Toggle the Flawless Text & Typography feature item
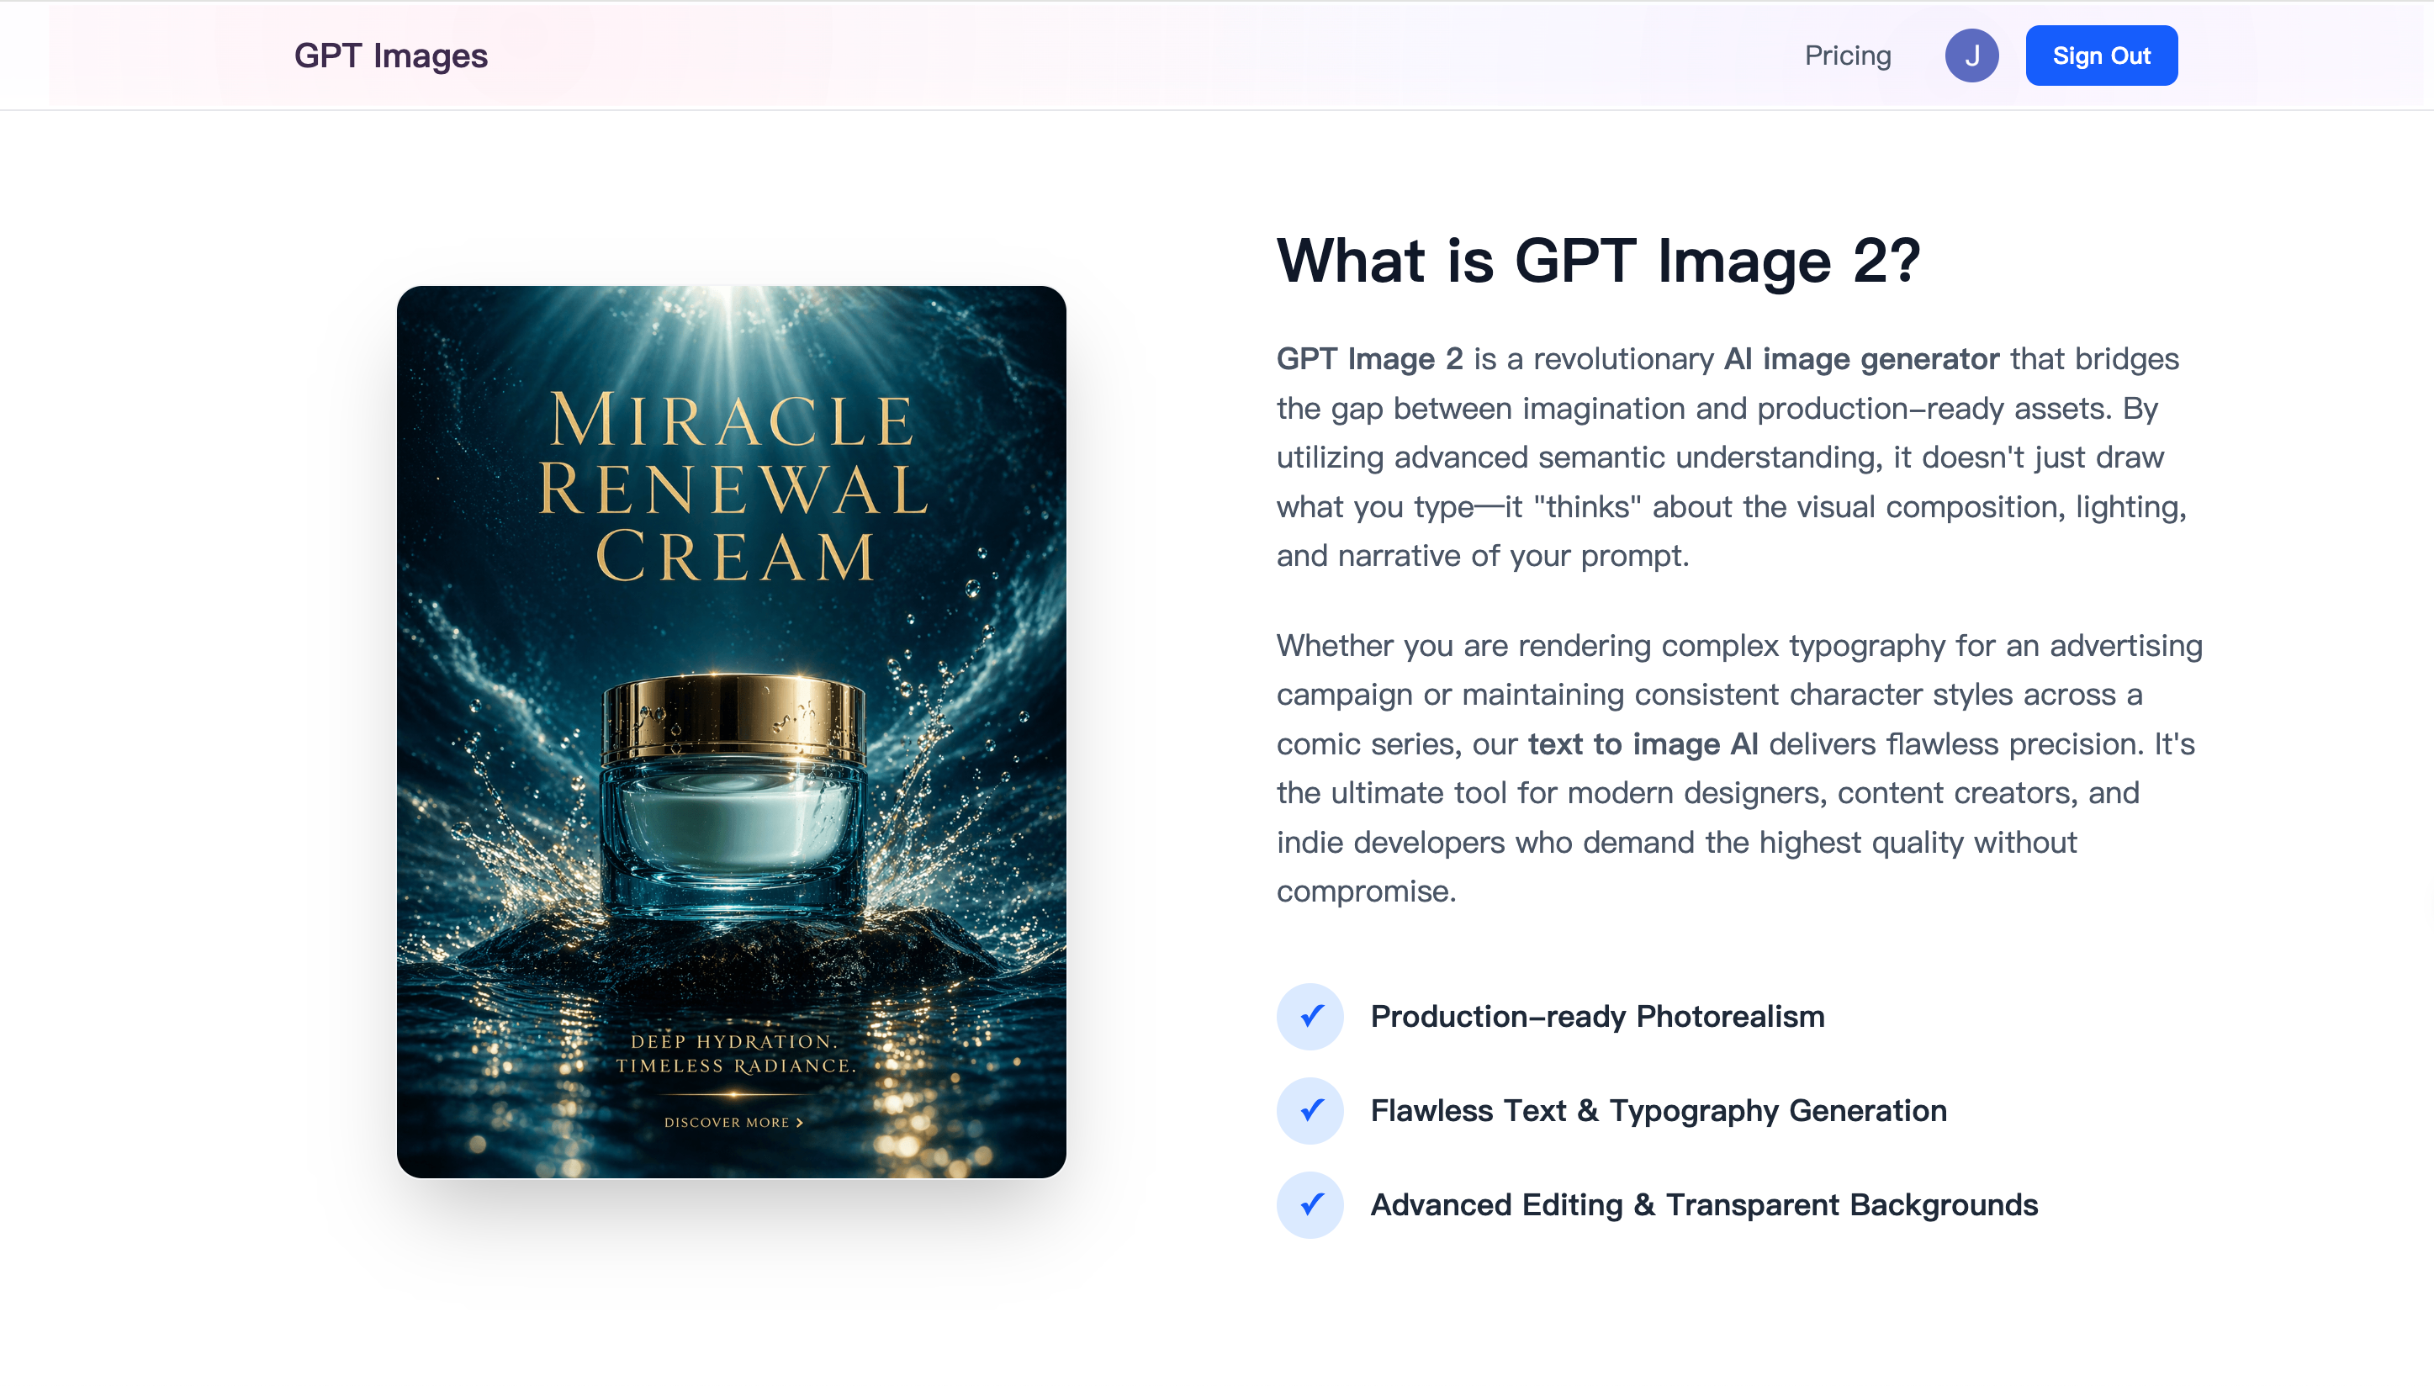The image size is (2434, 1386). [x=1657, y=1111]
